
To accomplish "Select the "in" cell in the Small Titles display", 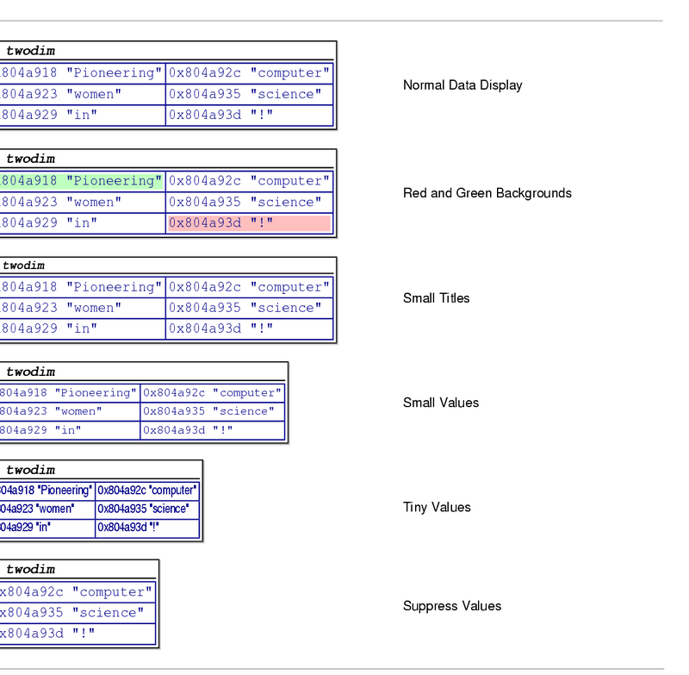I will click(82, 329).
